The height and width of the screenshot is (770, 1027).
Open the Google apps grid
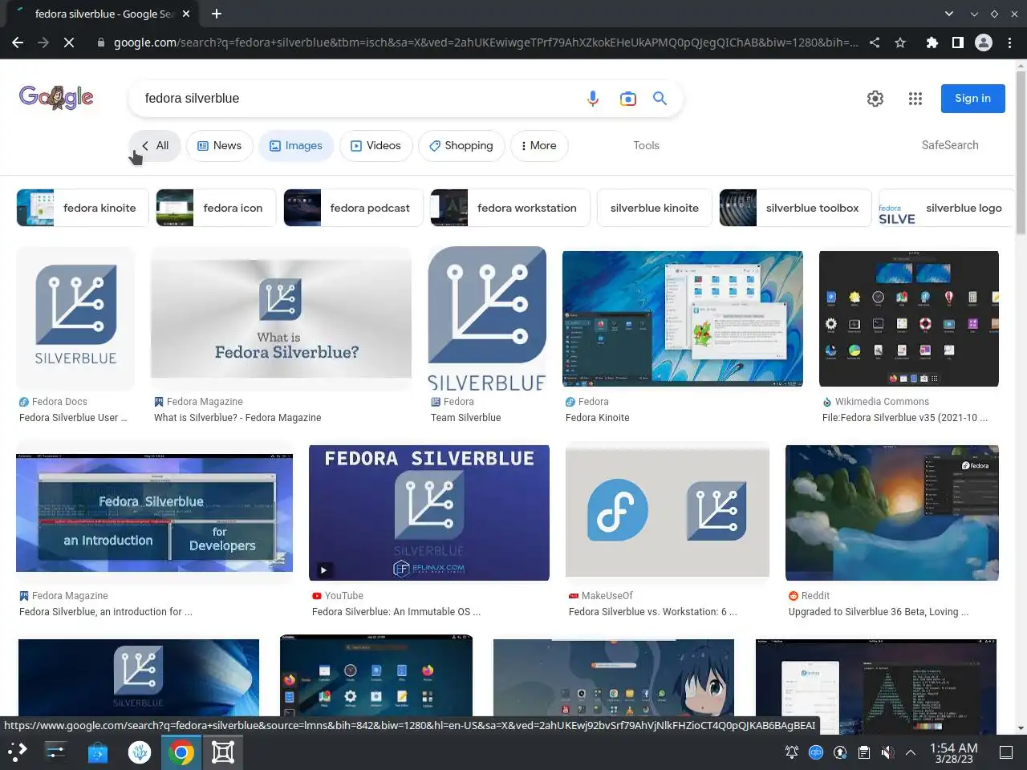pos(915,99)
